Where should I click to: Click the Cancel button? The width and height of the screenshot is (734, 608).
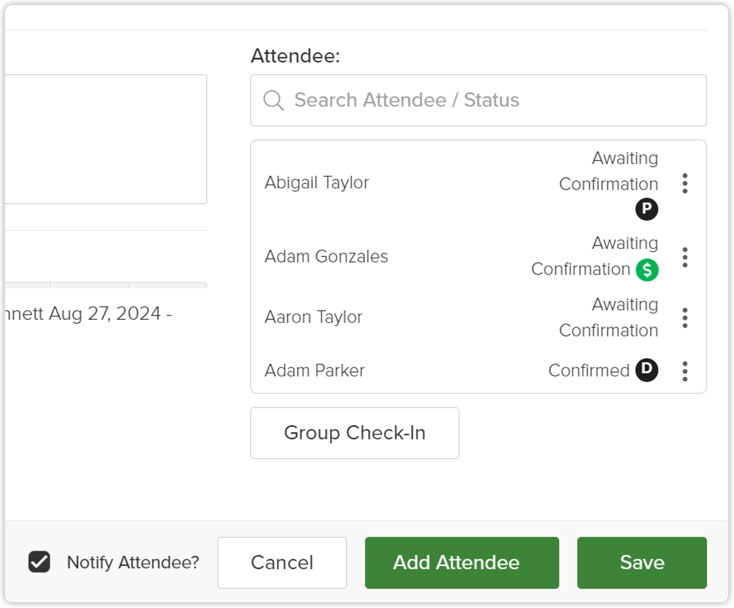(282, 562)
